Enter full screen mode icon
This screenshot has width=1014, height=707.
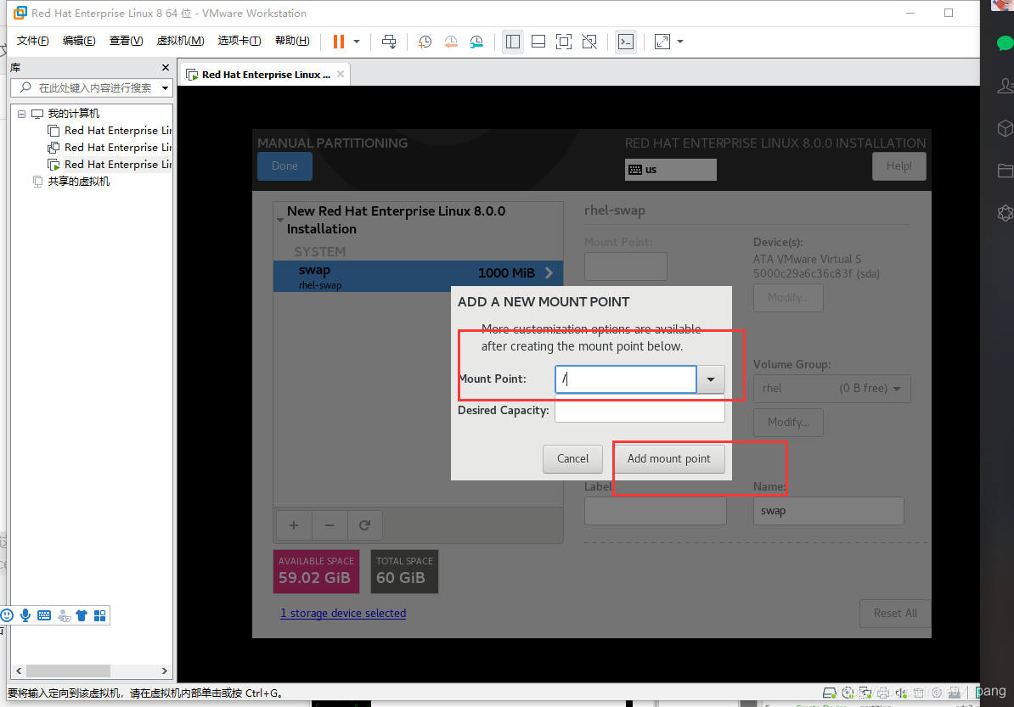click(564, 42)
